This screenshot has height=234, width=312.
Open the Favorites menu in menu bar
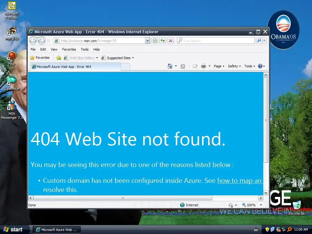pos(69,49)
